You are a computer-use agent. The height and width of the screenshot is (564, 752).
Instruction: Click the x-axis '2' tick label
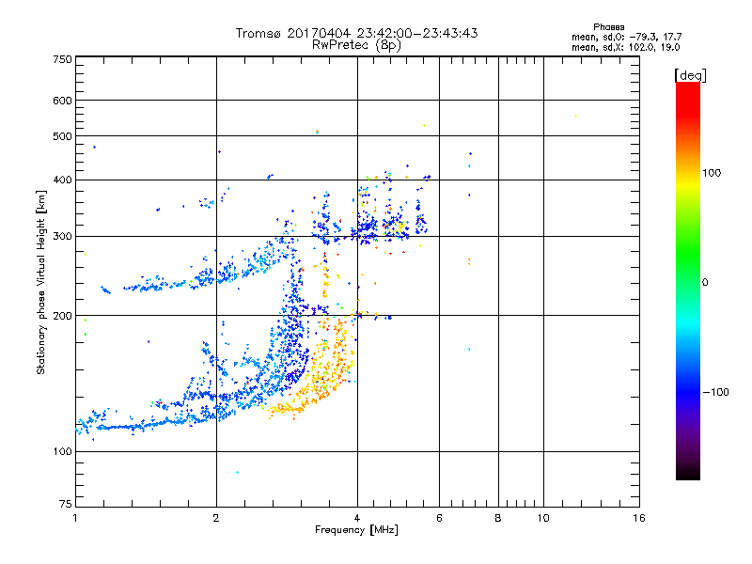tap(216, 518)
